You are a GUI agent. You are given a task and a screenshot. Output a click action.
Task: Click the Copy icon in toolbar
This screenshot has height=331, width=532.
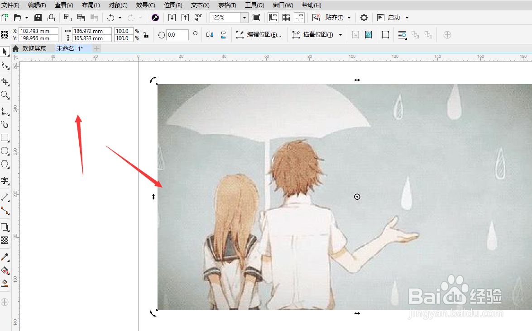[x=81, y=18]
